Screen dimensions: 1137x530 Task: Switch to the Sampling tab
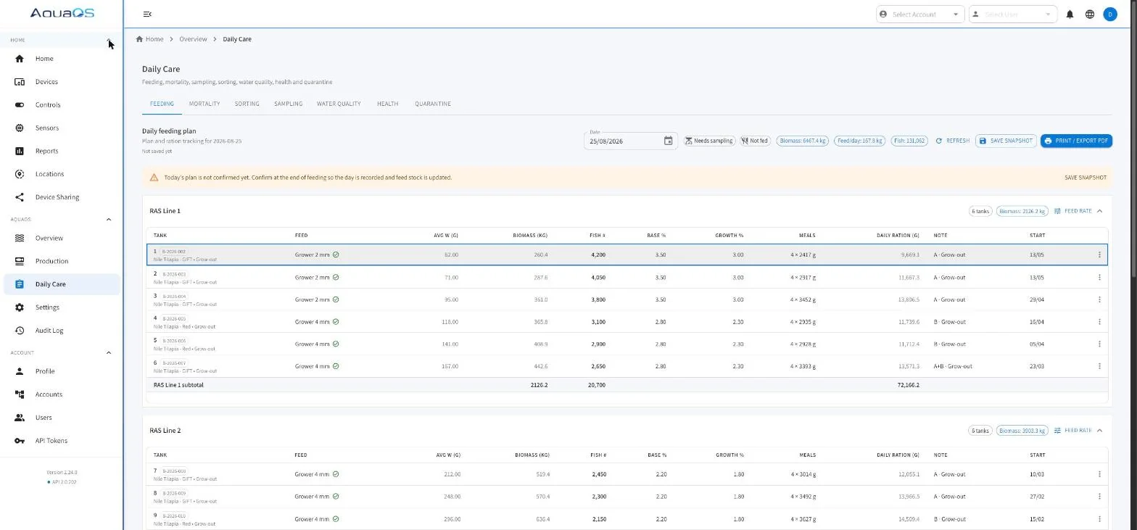click(x=288, y=104)
